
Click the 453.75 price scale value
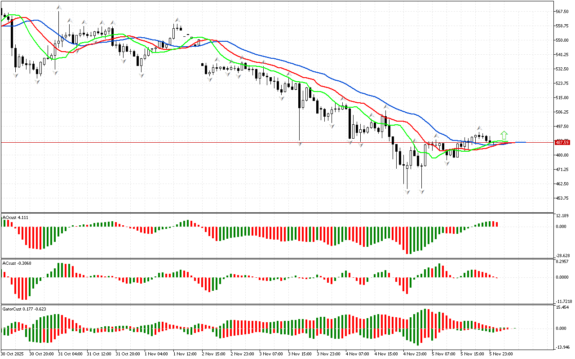[562, 198]
